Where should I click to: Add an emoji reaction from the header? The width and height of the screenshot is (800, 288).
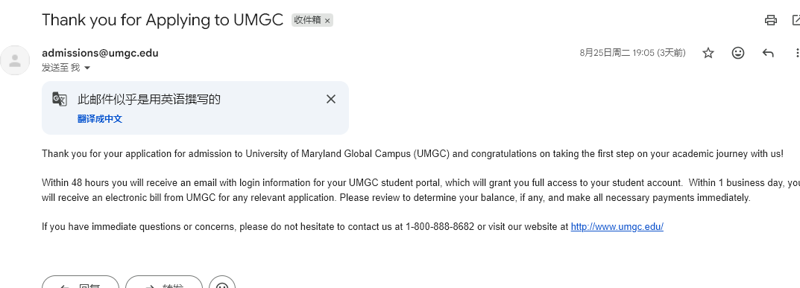pos(738,53)
